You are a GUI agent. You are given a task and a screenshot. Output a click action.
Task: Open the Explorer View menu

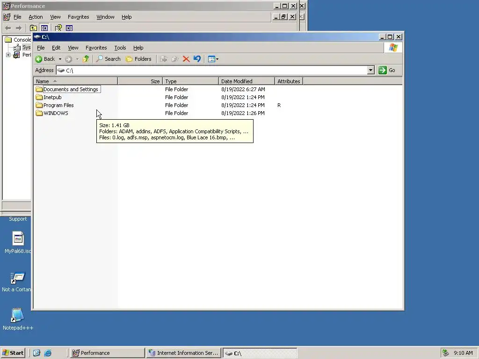[73, 48]
